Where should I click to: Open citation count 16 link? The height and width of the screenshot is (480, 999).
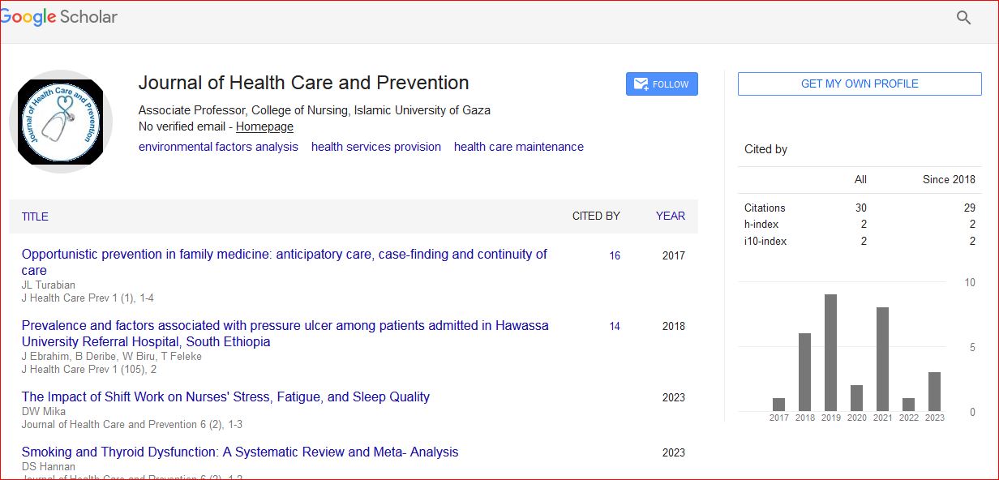coord(615,255)
